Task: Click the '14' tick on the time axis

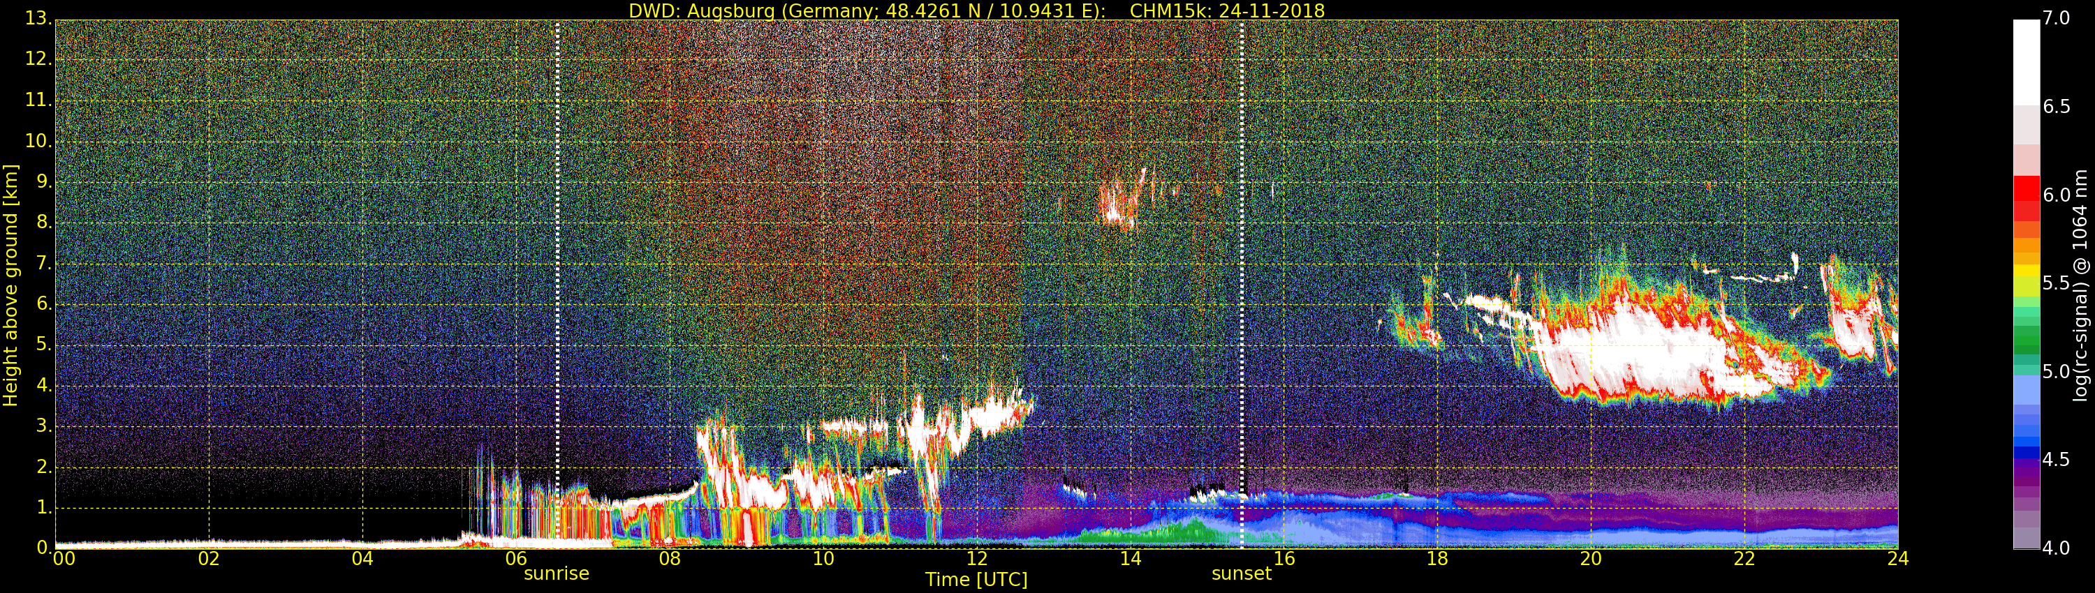Action: click(1131, 558)
